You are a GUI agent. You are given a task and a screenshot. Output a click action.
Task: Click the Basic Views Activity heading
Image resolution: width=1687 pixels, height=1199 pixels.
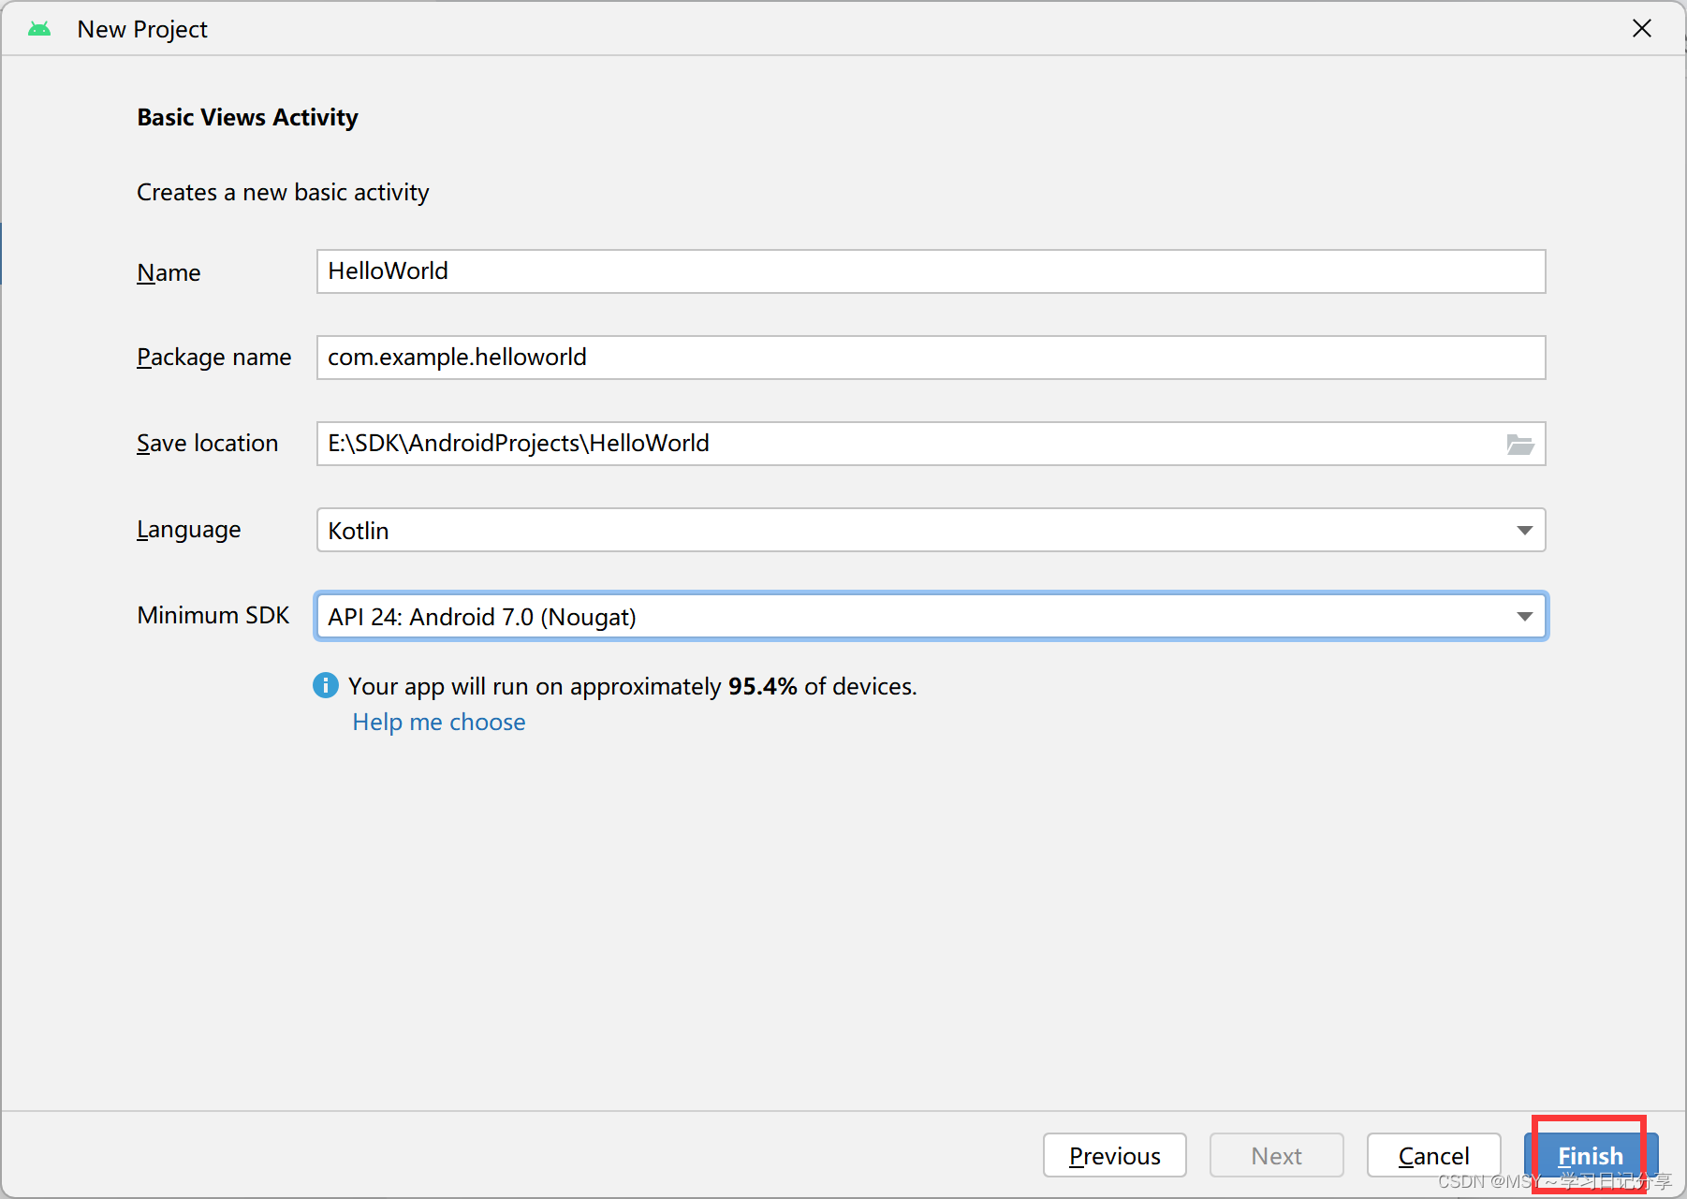pos(247,117)
